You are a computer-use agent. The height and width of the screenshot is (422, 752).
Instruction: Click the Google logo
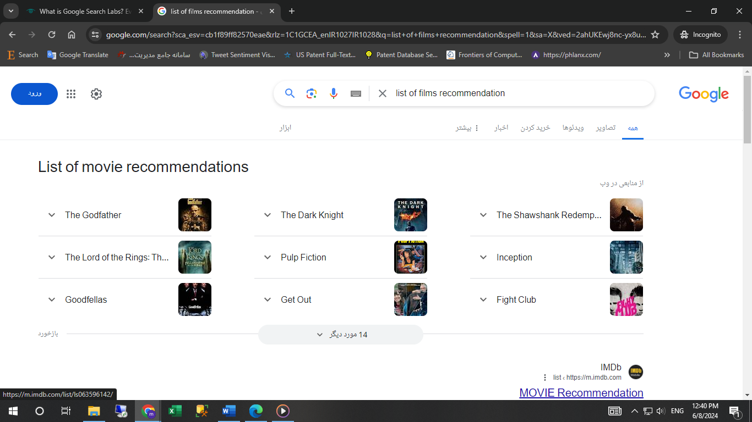coord(704,94)
